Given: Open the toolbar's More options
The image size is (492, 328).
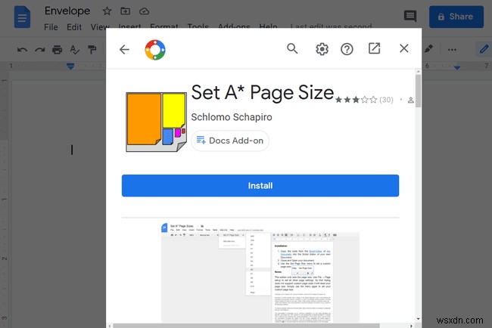Looking at the screenshot, I should tap(452, 49).
